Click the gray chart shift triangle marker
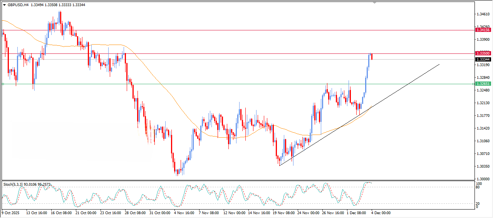The width and height of the screenshot is (493, 218). (374, 3)
